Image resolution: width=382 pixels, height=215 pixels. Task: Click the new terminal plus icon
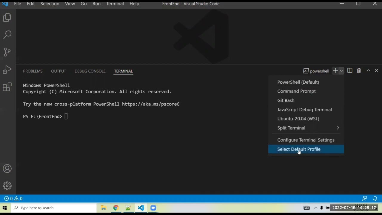[x=335, y=71]
